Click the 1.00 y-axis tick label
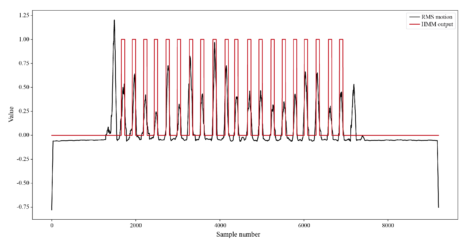 tap(24, 39)
